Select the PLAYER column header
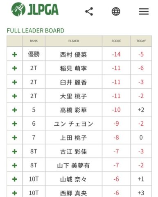The image size is (158, 197). pyautogui.click(x=74, y=41)
